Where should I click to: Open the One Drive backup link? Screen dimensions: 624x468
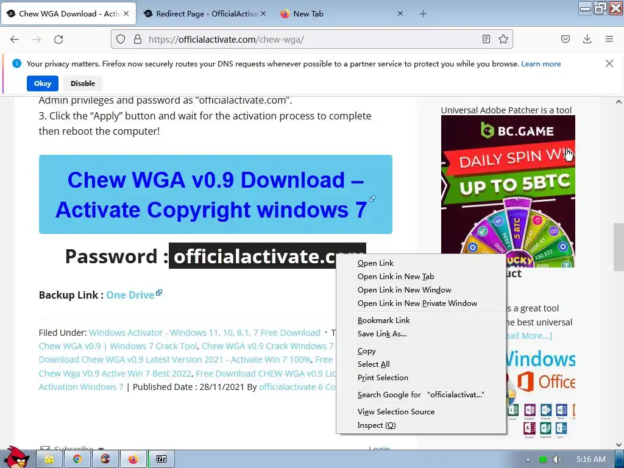click(x=130, y=295)
